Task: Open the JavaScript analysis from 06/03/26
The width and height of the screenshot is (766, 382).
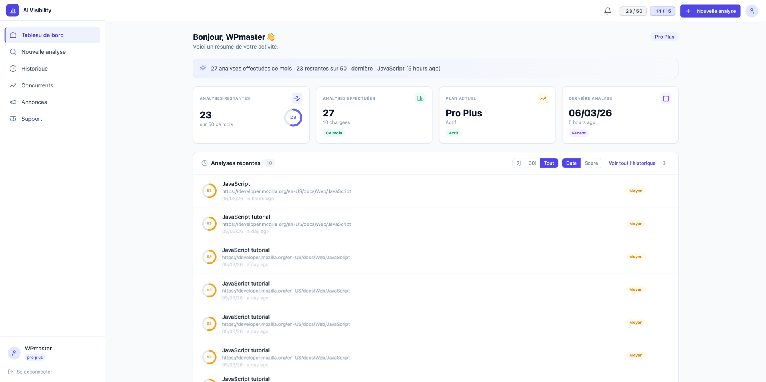Action: [x=236, y=184]
